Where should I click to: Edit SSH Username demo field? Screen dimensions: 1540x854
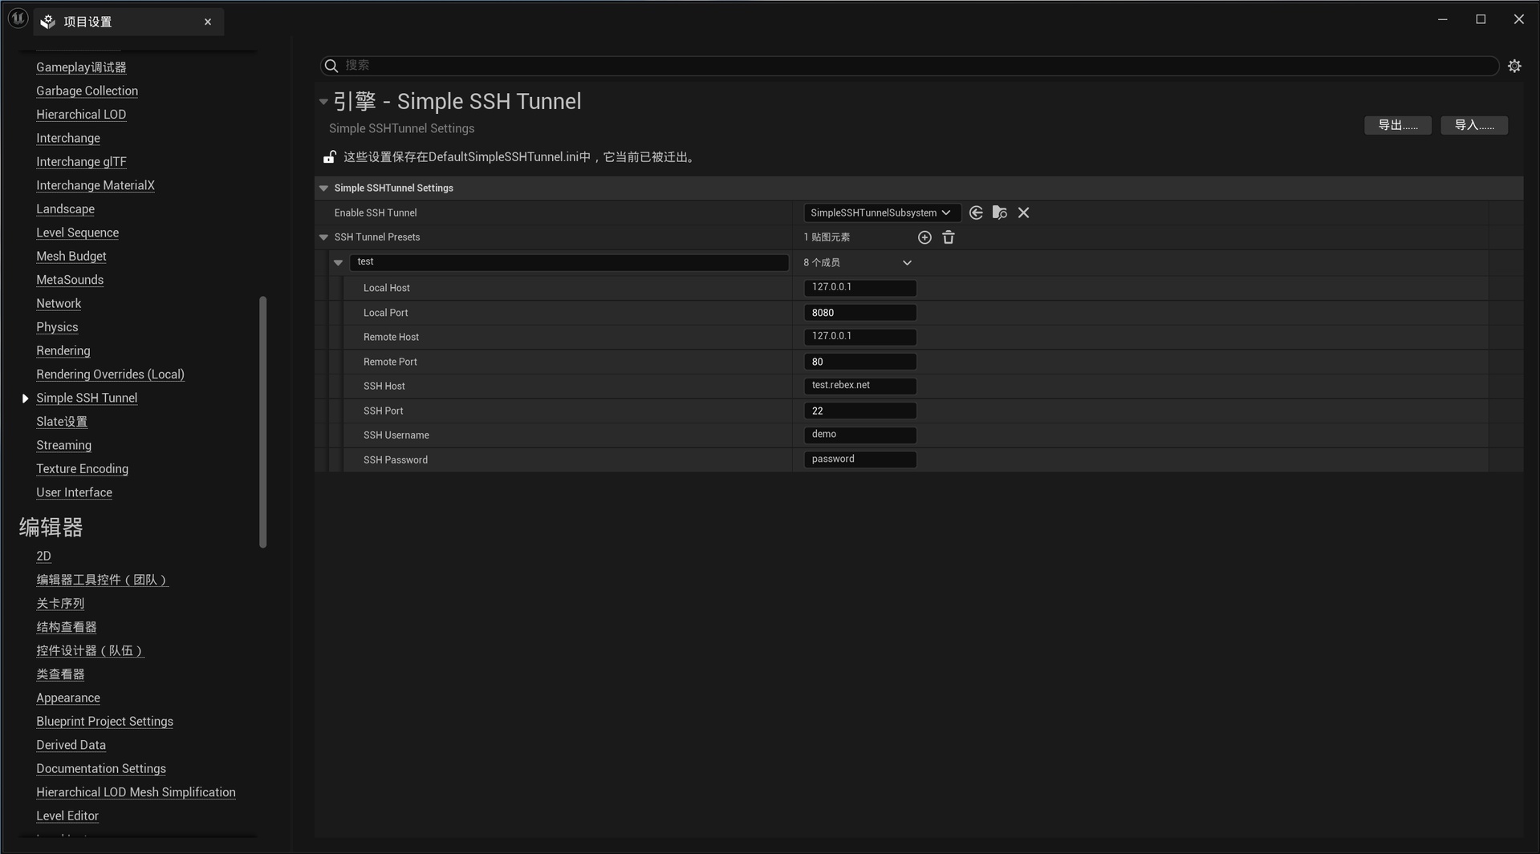pos(859,435)
